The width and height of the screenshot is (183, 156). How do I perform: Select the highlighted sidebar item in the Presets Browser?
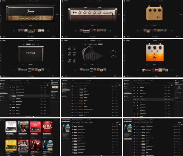click(66, 90)
